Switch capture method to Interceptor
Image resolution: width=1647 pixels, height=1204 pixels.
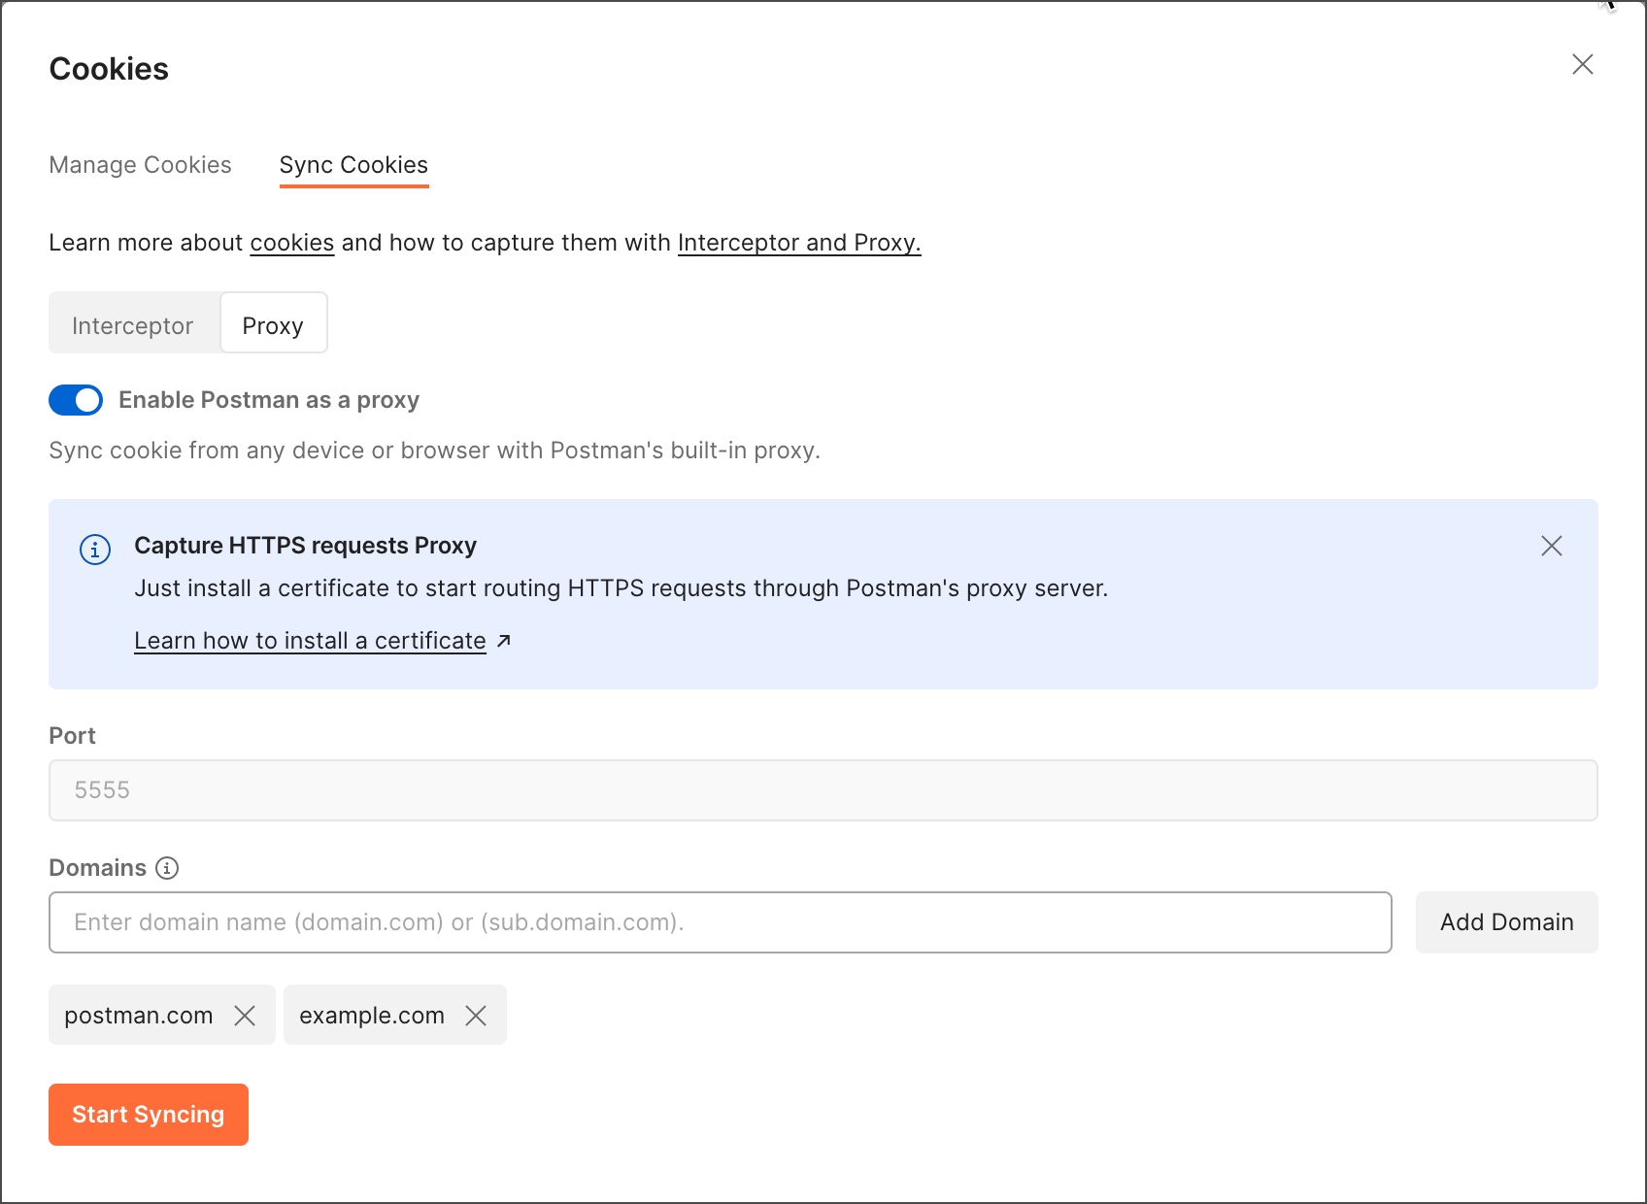133,324
